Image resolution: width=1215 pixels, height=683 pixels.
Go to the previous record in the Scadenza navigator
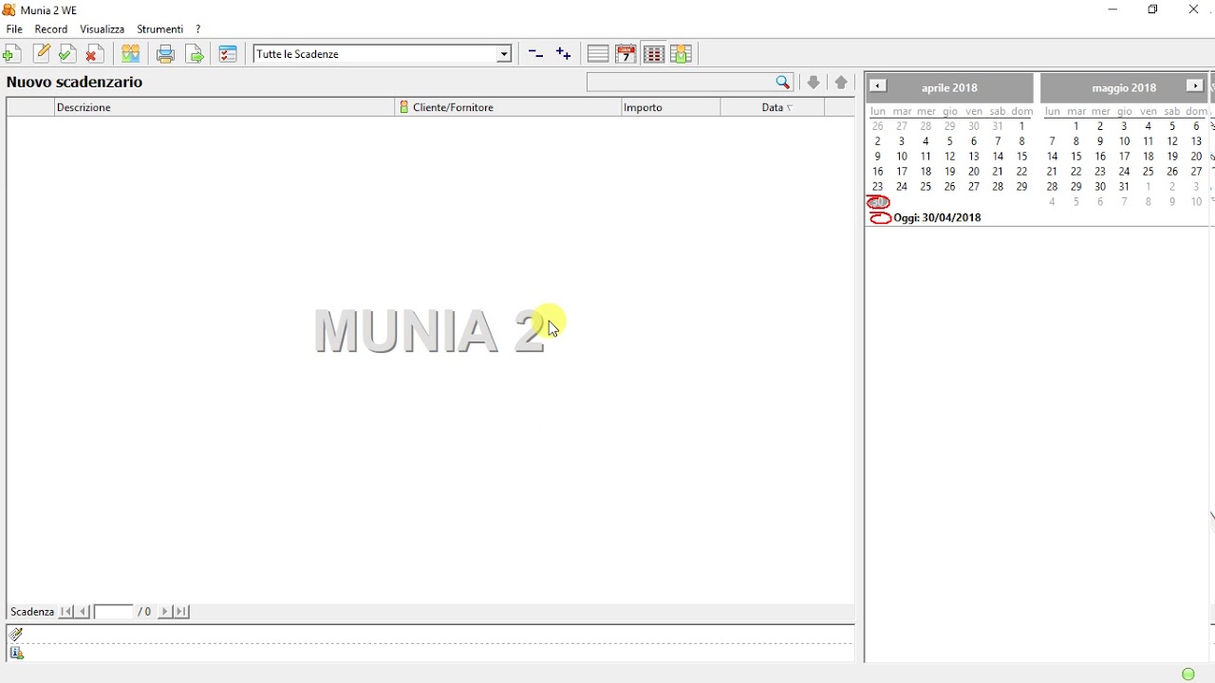[x=84, y=612]
